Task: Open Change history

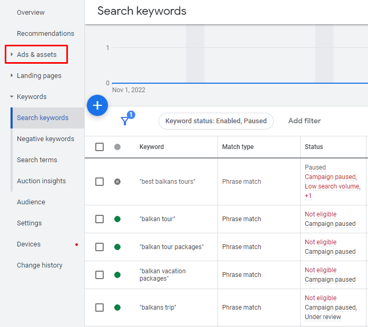Action: pos(39,265)
